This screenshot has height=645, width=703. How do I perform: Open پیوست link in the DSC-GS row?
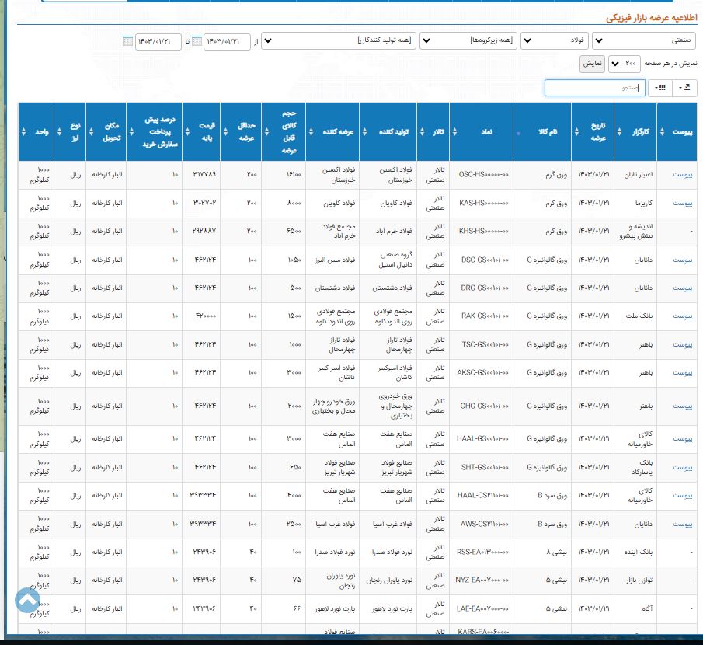682,260
